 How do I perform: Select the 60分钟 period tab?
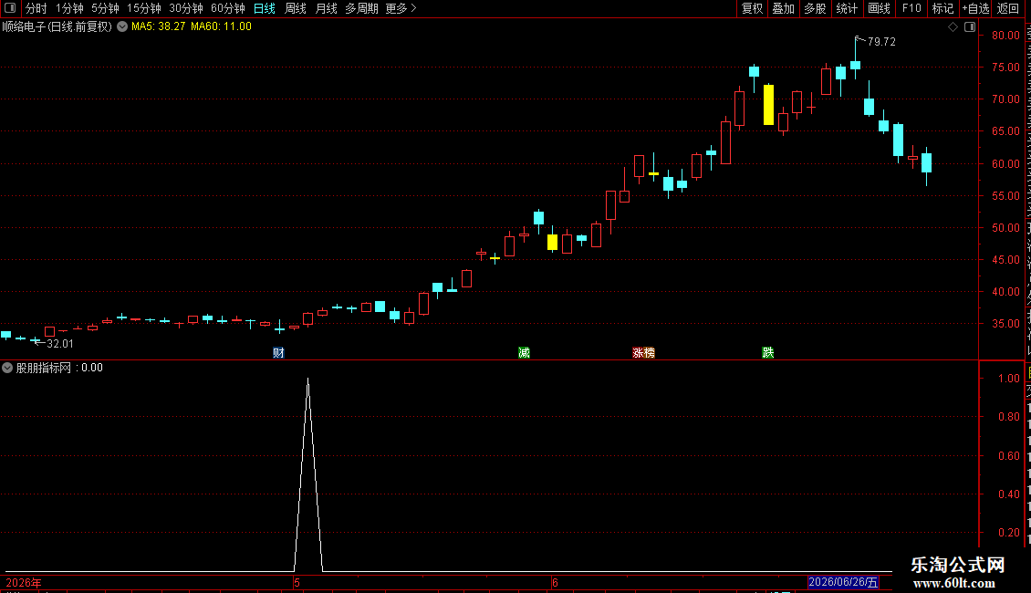click(x=228, y=8)
